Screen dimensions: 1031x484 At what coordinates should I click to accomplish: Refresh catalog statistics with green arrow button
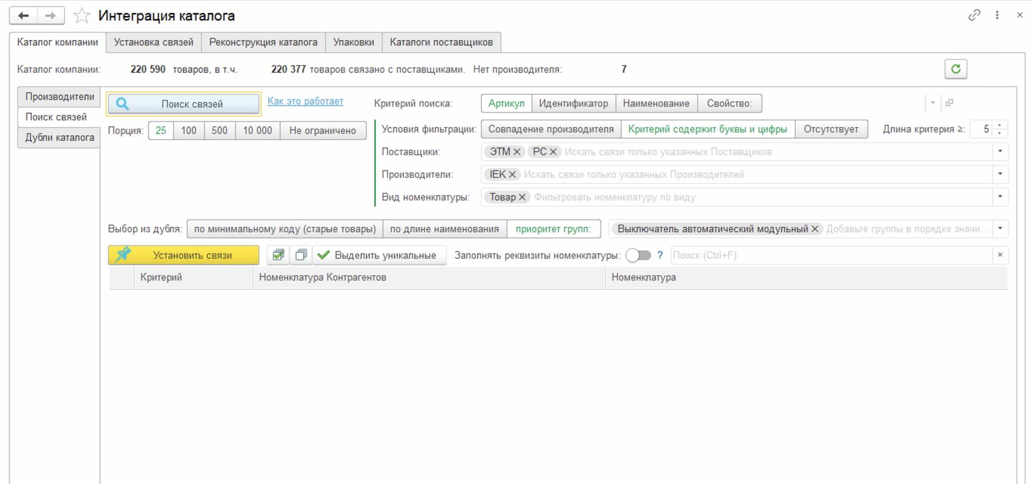point(955,69)
